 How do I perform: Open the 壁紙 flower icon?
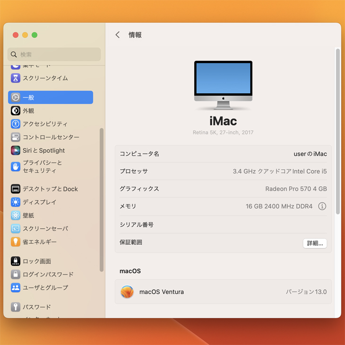(16, 216)
